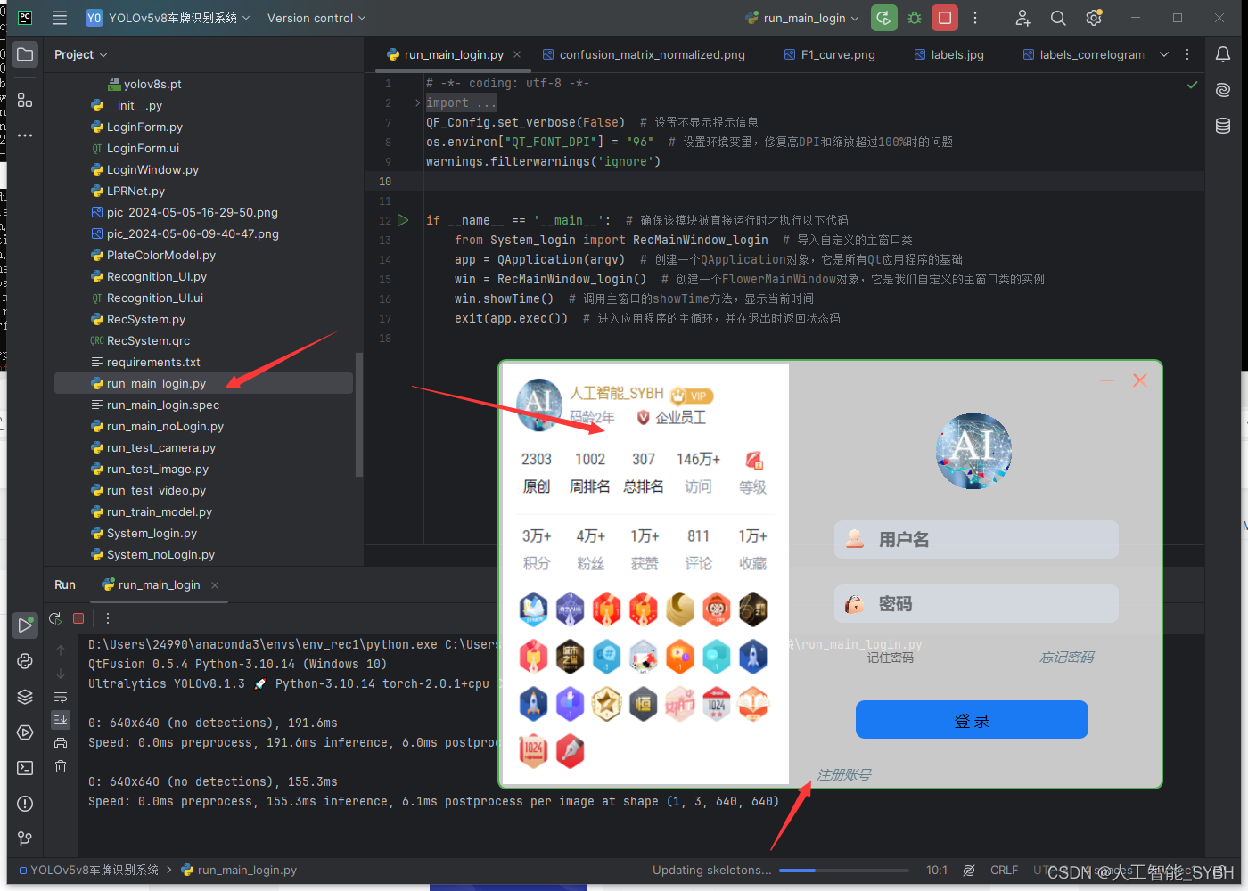Open IDE settings gear
This screenshot has width=1248, height=891.
point(1094,18)
